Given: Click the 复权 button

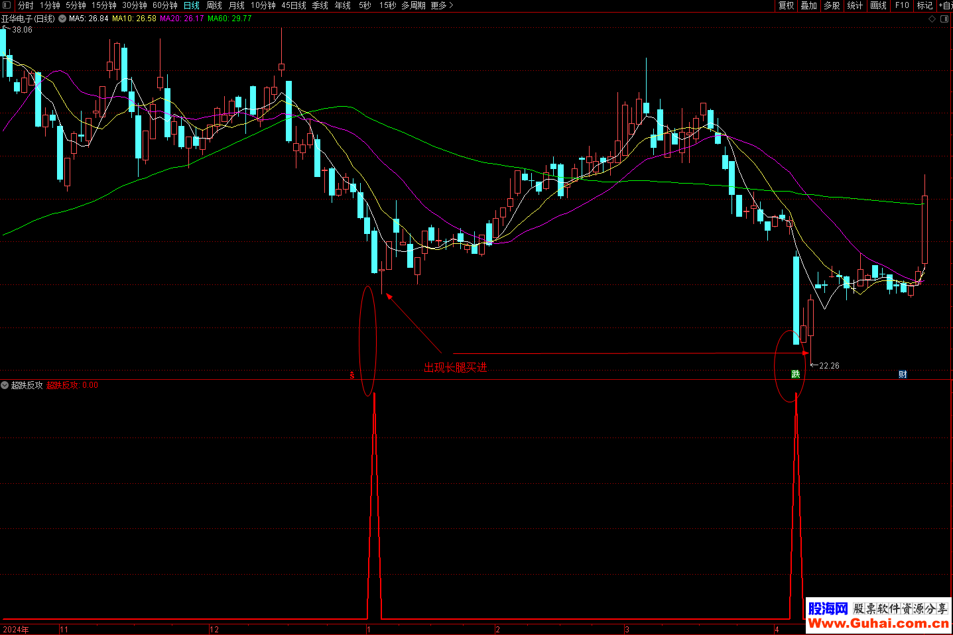Looking at the screenshot, I should (x=787, y=5).
